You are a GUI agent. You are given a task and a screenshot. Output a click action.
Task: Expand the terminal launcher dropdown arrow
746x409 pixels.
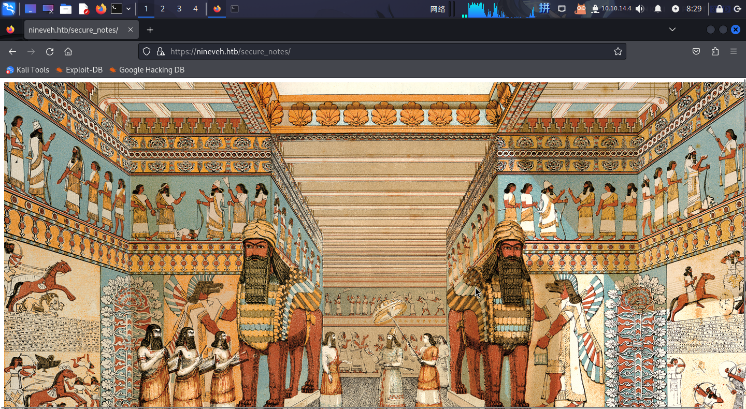[128, 9]
